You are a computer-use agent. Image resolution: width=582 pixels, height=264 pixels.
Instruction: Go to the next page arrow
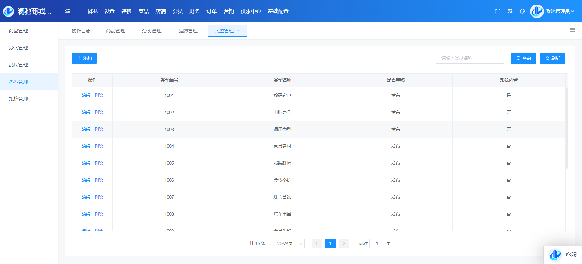point(344,244)
